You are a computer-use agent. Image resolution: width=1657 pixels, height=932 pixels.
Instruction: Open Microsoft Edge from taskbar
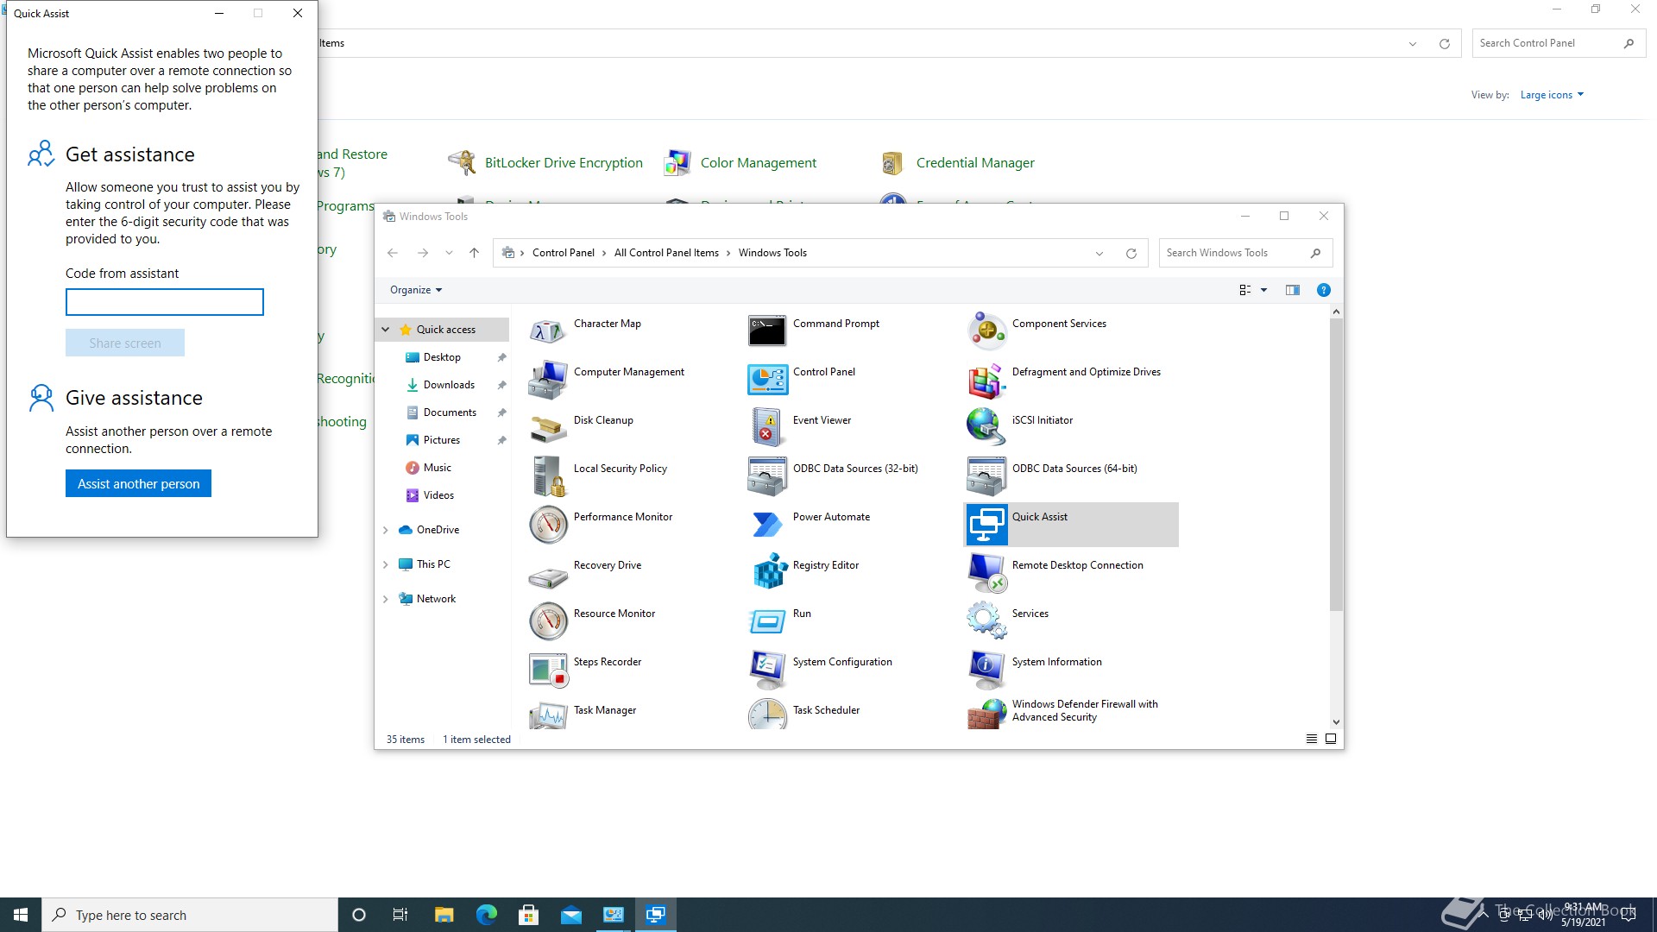pos(487,915)
